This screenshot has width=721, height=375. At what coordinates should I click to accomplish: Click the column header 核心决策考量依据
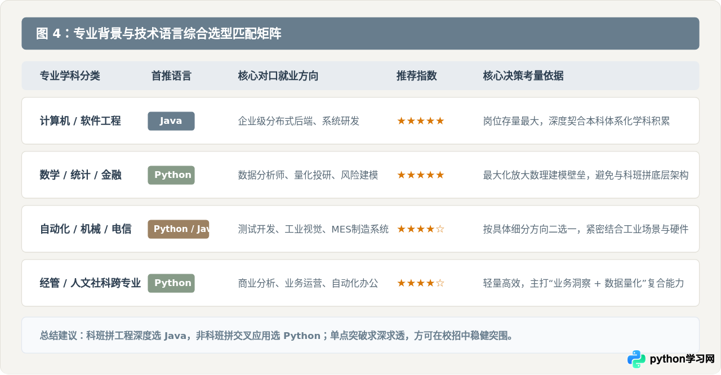523,76
